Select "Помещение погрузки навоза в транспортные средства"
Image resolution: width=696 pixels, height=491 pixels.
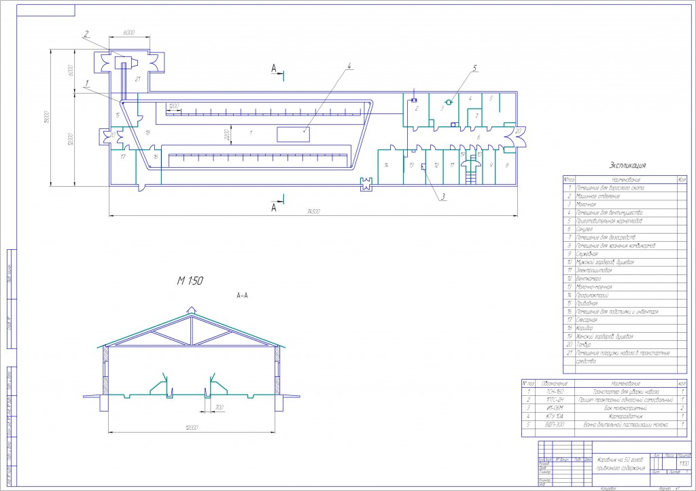point(623,357)
